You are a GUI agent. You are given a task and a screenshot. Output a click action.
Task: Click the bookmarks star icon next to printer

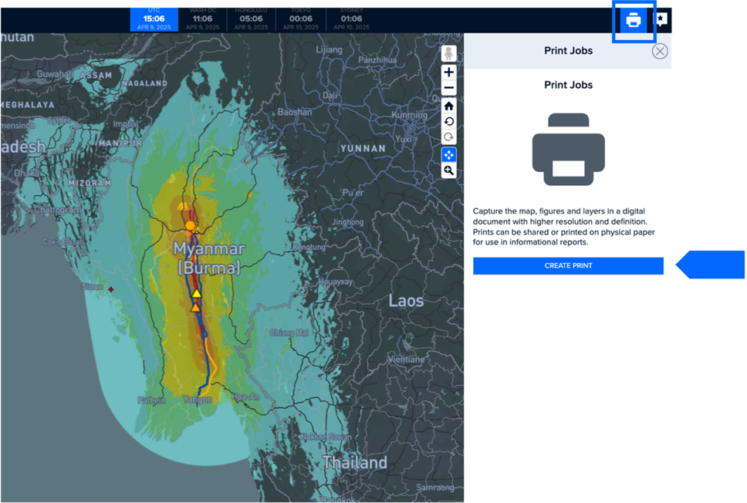661,19
